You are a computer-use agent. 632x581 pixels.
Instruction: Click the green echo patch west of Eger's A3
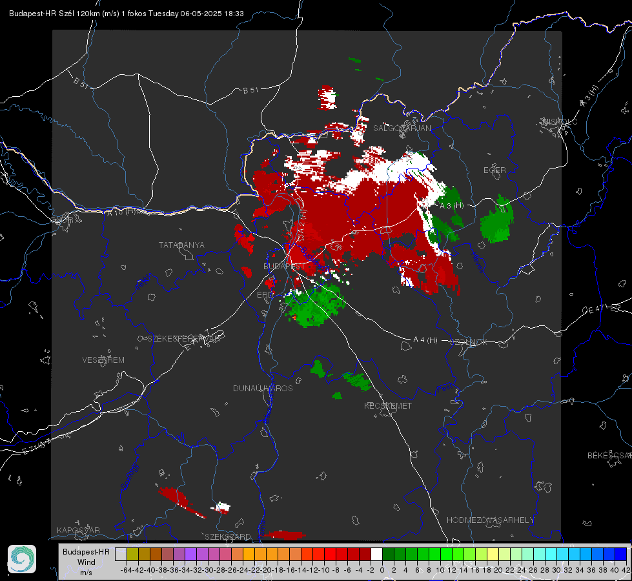[497, 220]
